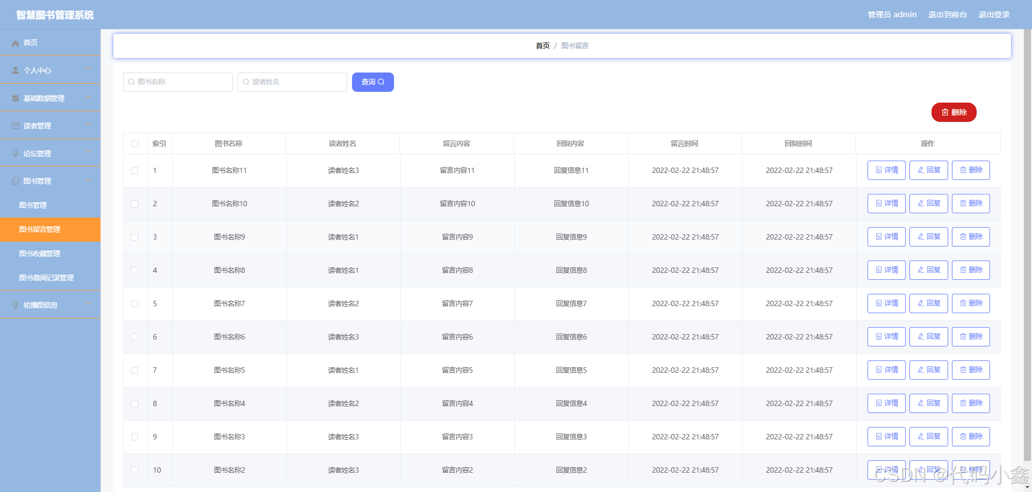This screenshot has height=492, width=1032.
Task: Select the header checkbox to select all rows
Action: click(x=135, y=143)
